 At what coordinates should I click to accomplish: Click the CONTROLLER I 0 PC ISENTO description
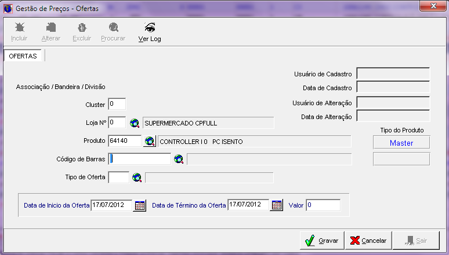click(x=255, y=141)
